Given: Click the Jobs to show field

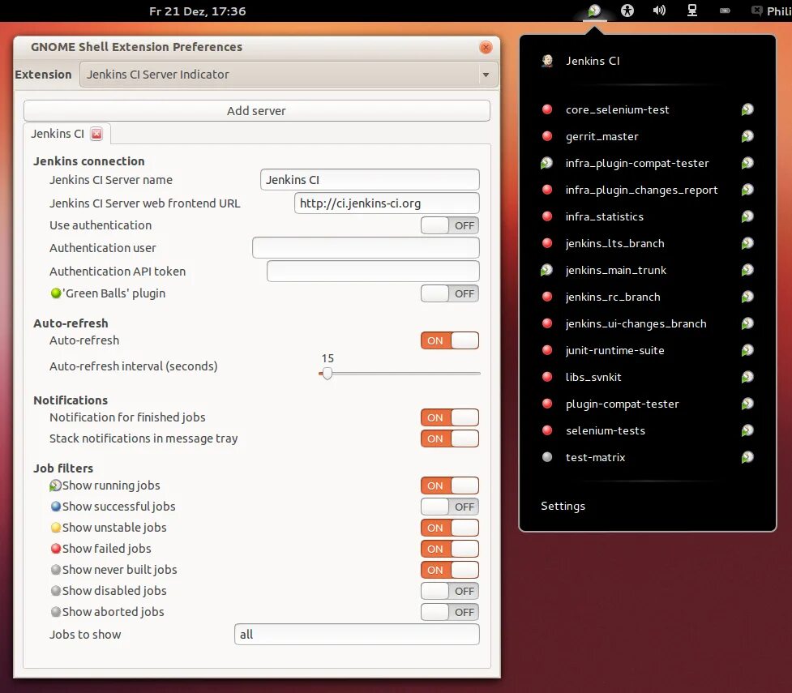Looking at the screenshot, I should pos(357,635).
